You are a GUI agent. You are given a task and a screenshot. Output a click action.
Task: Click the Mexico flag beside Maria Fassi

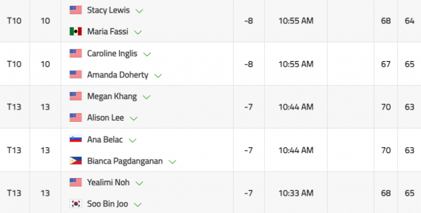click(75, 32)
